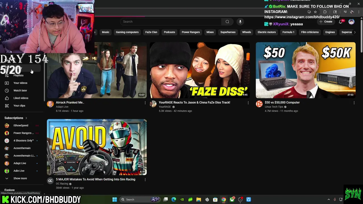The height and width of the screenshot is (204, 363).
Task: Open OC Racing channel avatar
Action: click(x=50, y=181)
